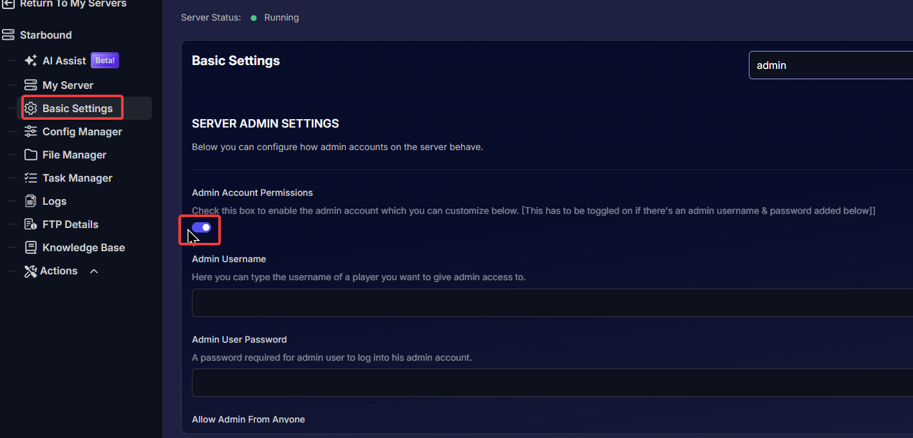This screenshot has height=438, width=913.
Task: Disable the Admin Account Permissions toggle
Action: pyautogui.click(x=202, y=227)
